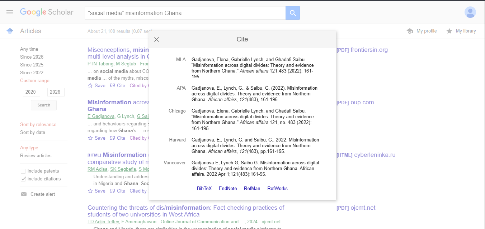Click the envelope icon beside Create alert
The width and height of the screenshot is (485, 229).
tap(24, 194)
